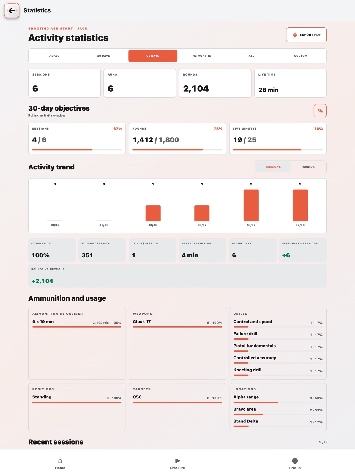Viewport: 355px width, 474px height.
Task: Select the 12 Months range tab
Action: 202,56
